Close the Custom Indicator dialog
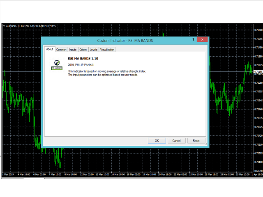 pyautogui.click(x=202, y=40)
